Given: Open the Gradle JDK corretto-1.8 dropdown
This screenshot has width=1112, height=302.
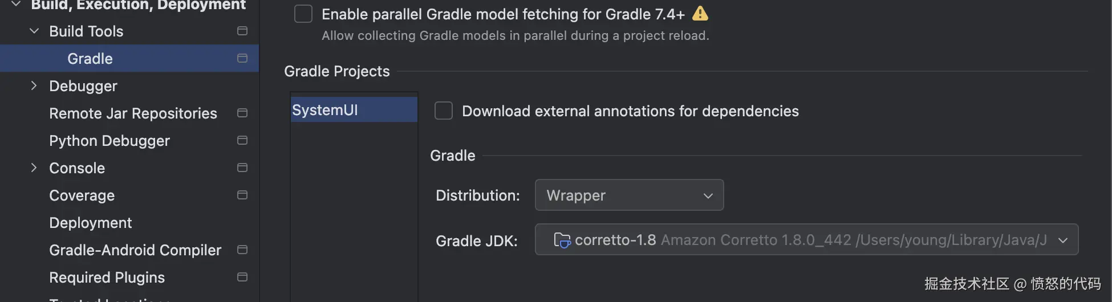Looking at the screenshot, I should pyautogui.click(x=806, y=239).
